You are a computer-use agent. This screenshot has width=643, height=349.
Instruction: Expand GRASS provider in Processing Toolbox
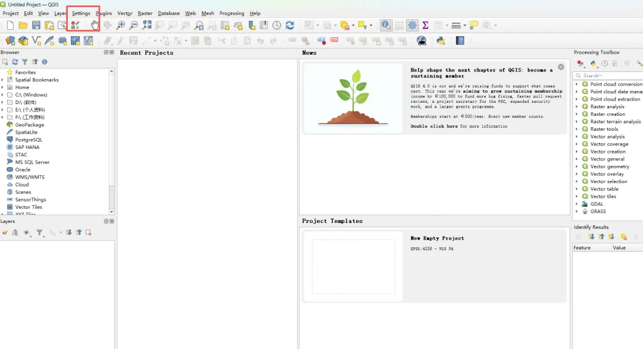coord(576,212)
